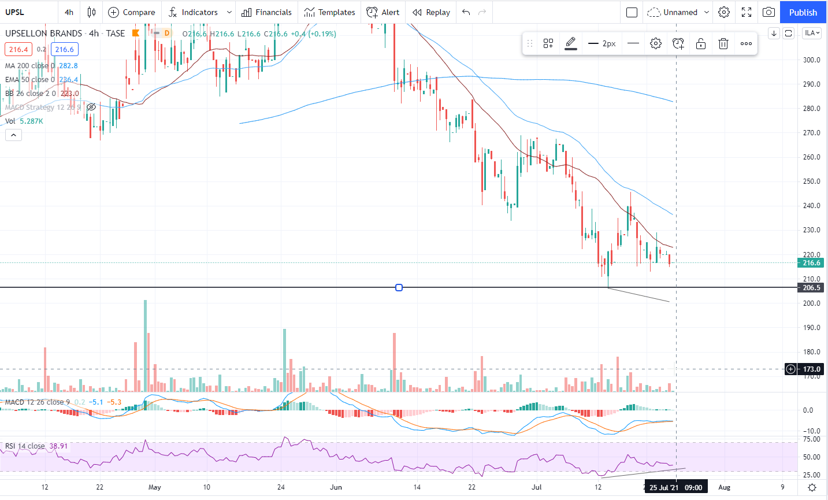Screen dimensions: 828x500
Task: Open the Unnamed layout save menu
Action: pos(678,12)
